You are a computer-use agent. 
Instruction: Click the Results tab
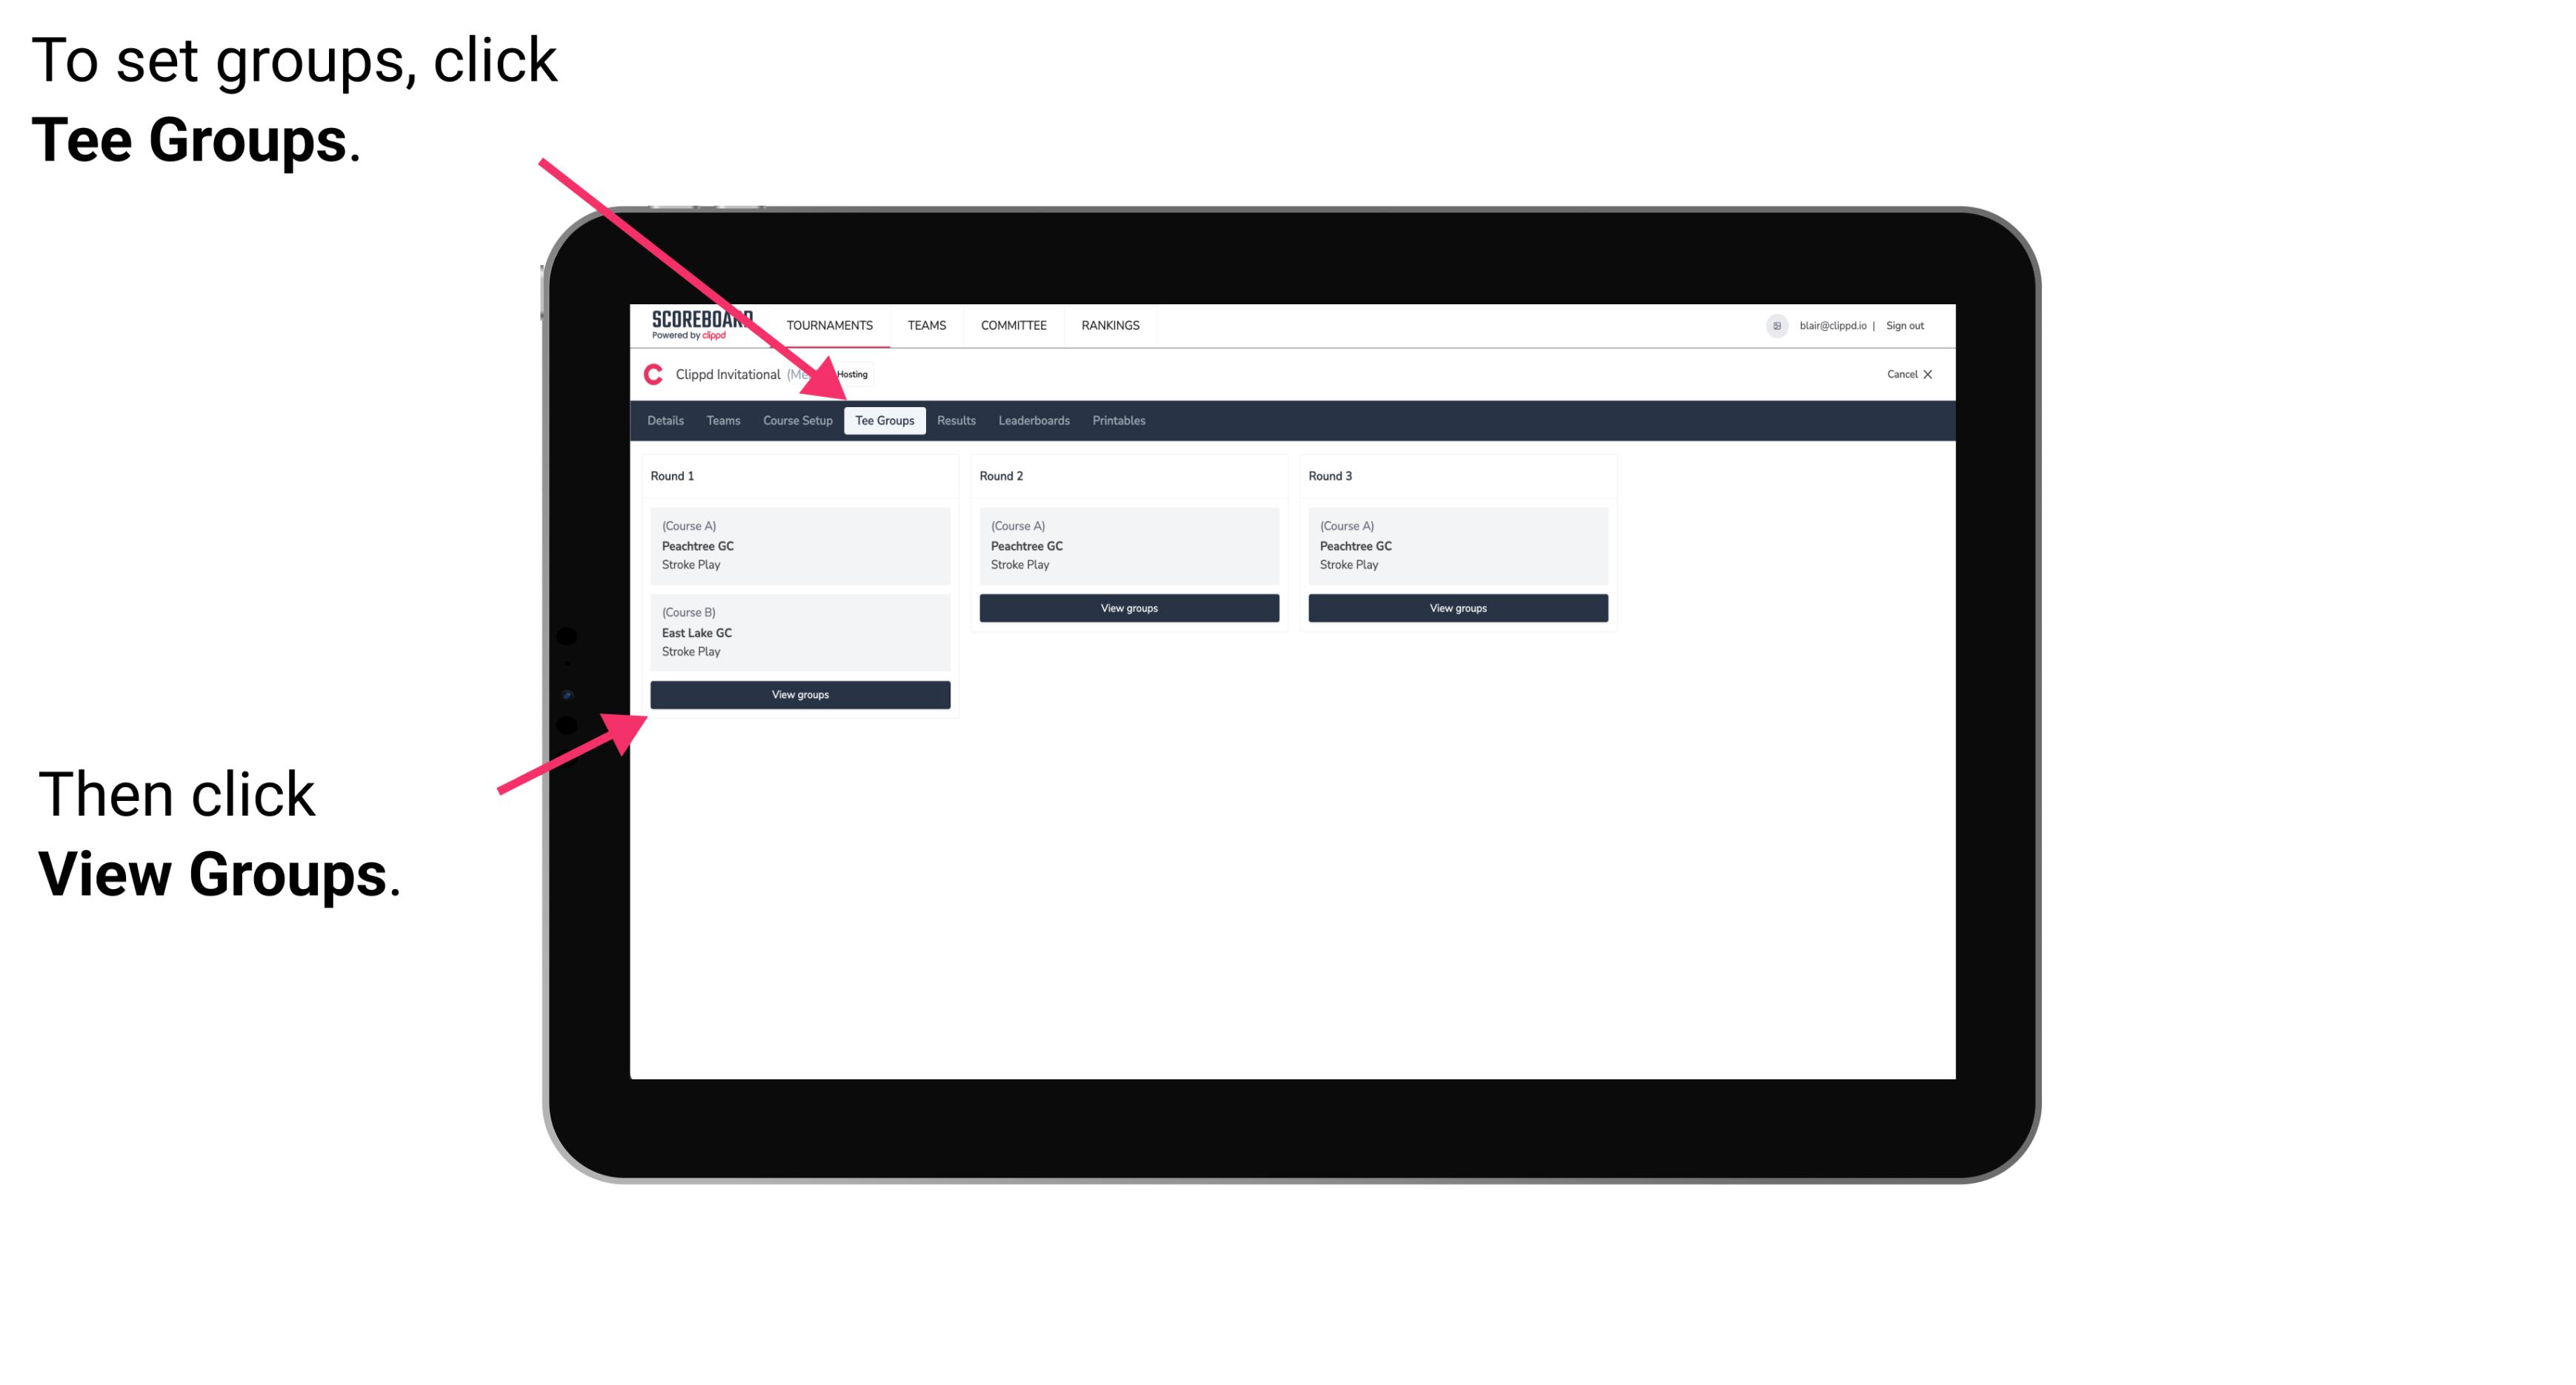953,420
